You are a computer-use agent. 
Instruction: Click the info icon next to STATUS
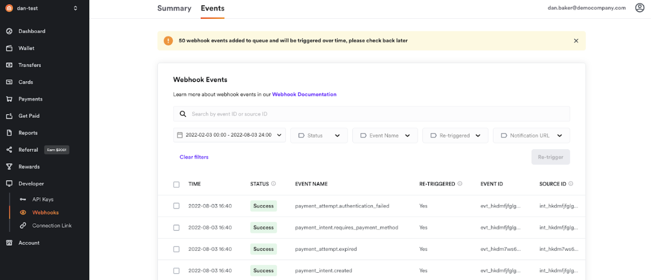(273, 184)
